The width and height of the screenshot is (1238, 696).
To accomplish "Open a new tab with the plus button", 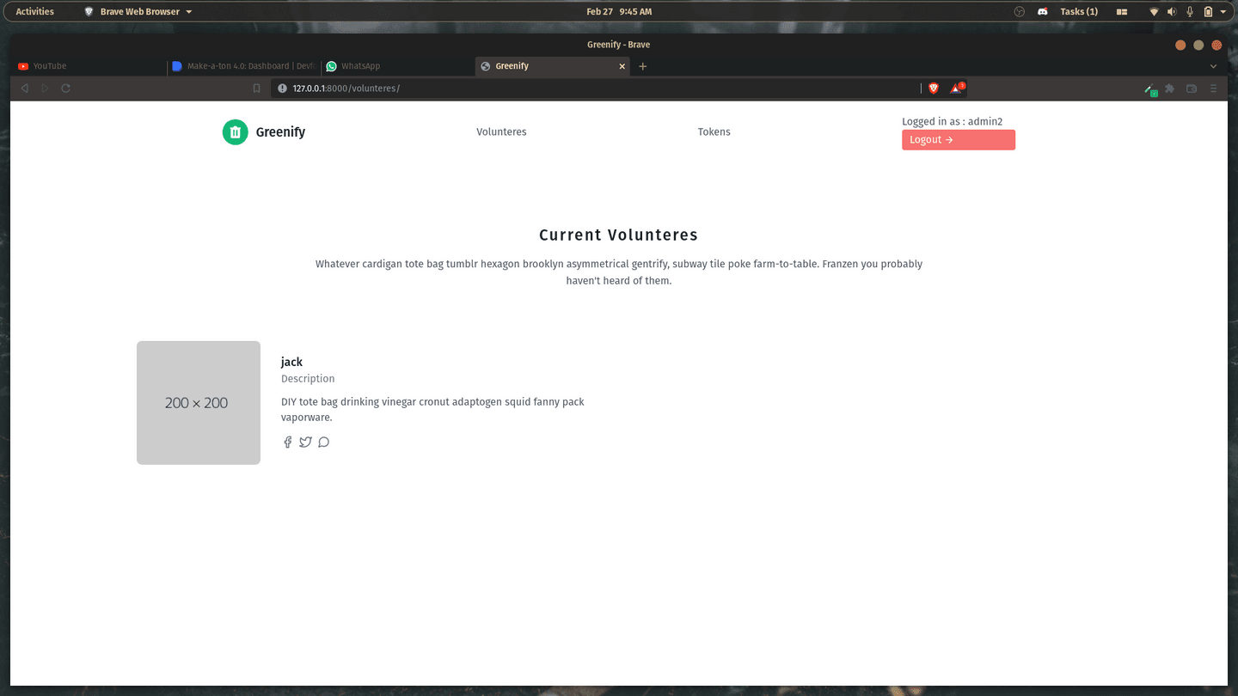I will click(x=642, y=66).
